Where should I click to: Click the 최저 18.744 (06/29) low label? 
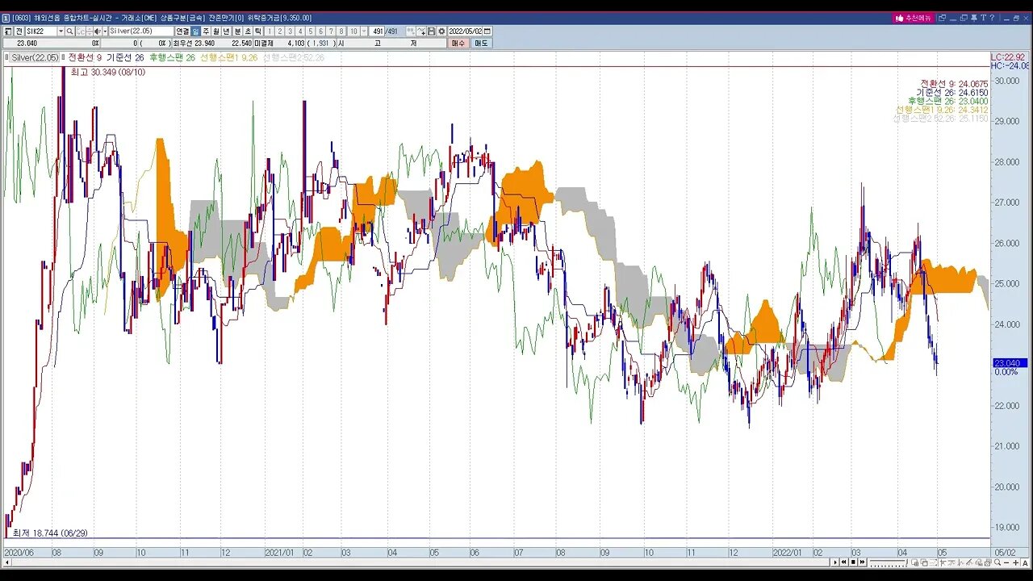coord(50,533)
